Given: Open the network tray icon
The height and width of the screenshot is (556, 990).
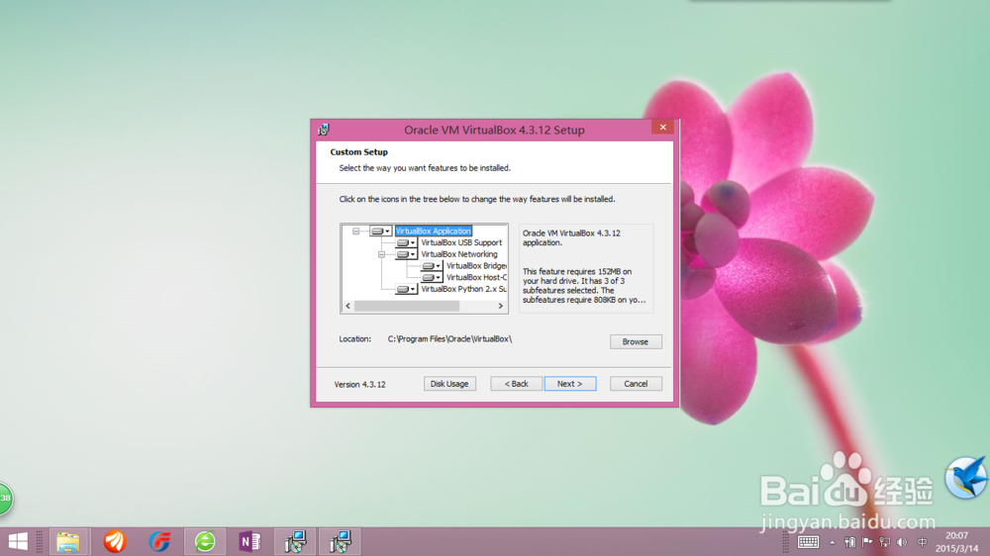Looking at the screenshot, I should (x=884, y=542).
